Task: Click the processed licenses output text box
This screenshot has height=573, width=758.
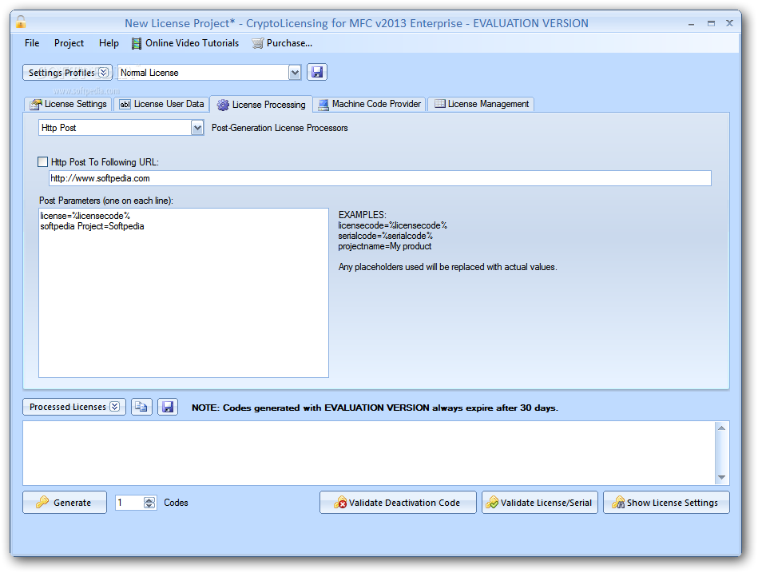Action: [x=369, y=453]
